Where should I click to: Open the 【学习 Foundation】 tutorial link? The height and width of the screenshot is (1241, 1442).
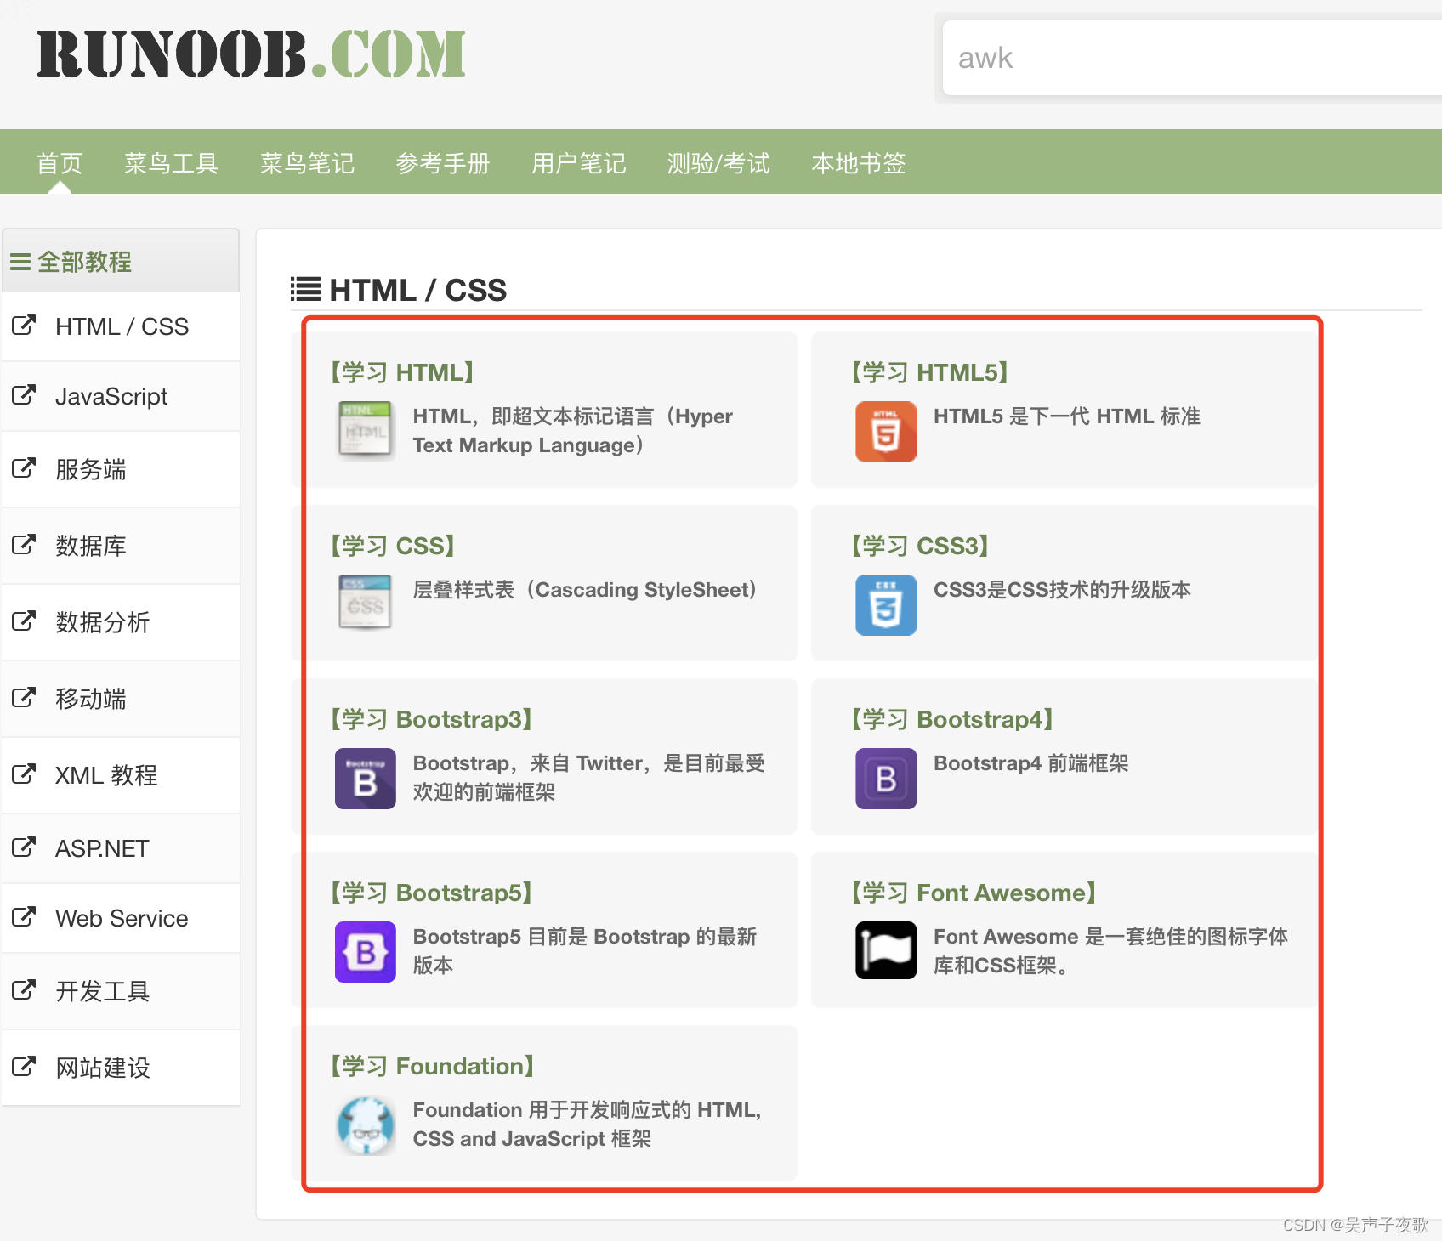tap(433, 1066)
